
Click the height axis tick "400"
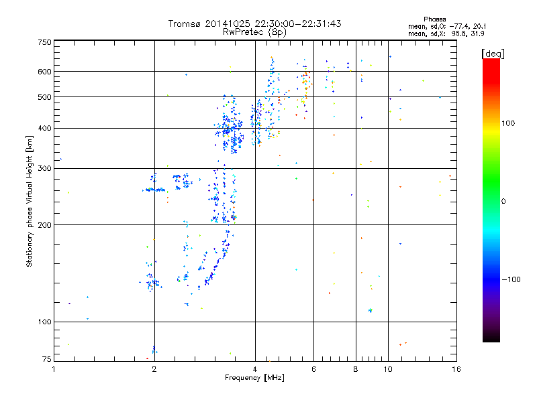pyautogui.click(x=44, y=129)
